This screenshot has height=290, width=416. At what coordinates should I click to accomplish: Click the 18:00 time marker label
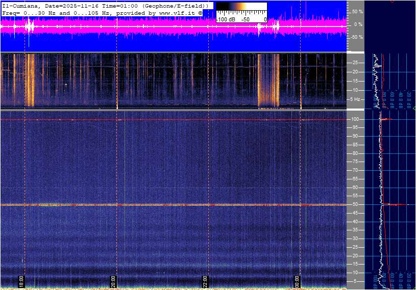tap(21, 281)
